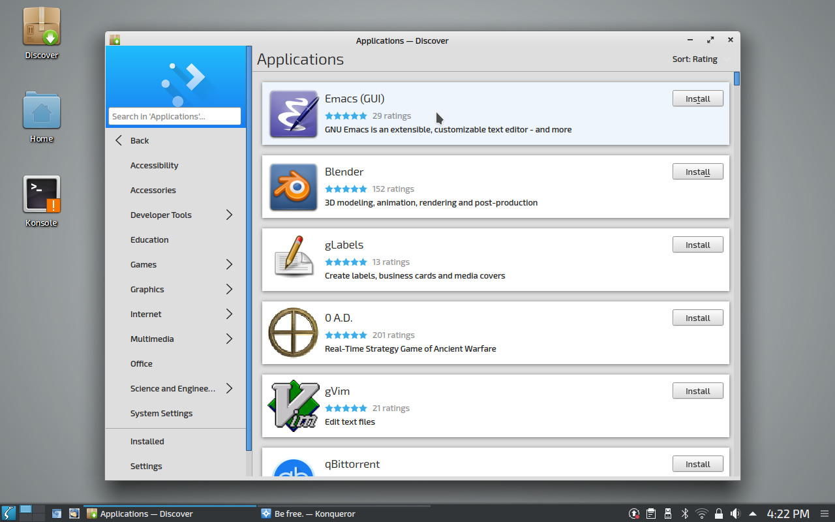Select Installed in the sidebar

click(x=147, y=441)
